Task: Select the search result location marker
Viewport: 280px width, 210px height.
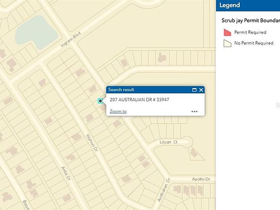Action: point(100,101)
